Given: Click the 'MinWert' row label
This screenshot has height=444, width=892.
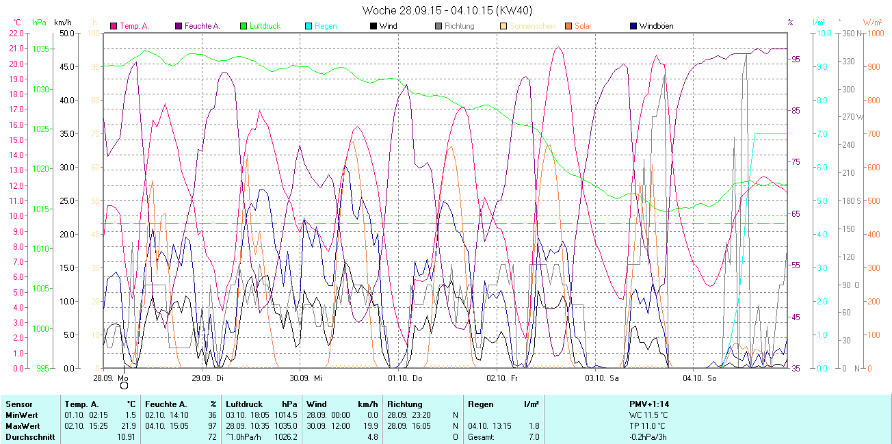Looking at the screenshot, I should click(x=22, y=415).
